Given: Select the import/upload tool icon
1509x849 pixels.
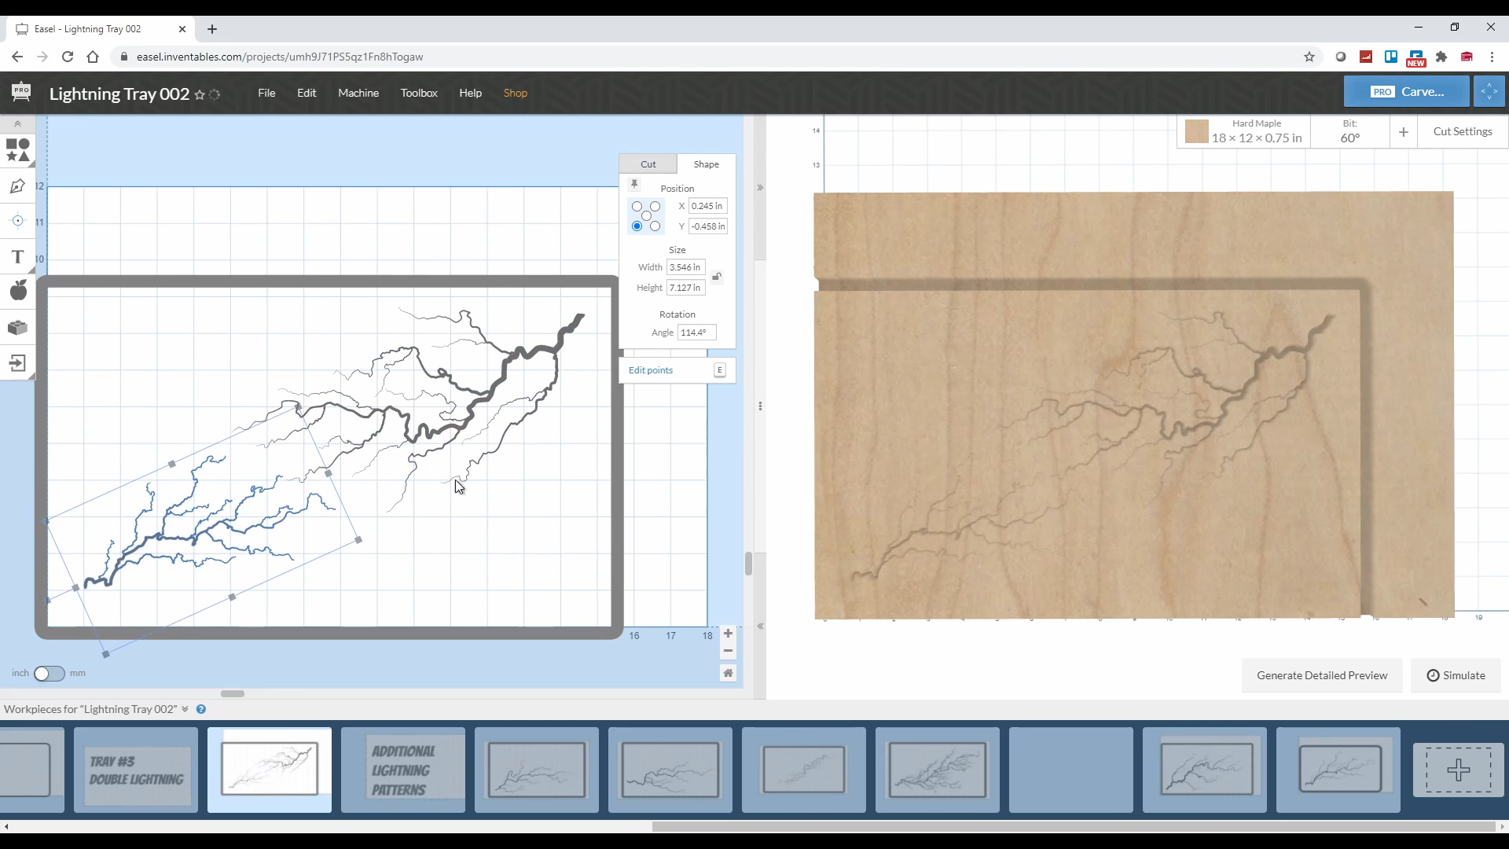Looking at the screenshot, I should pos(17,363).
